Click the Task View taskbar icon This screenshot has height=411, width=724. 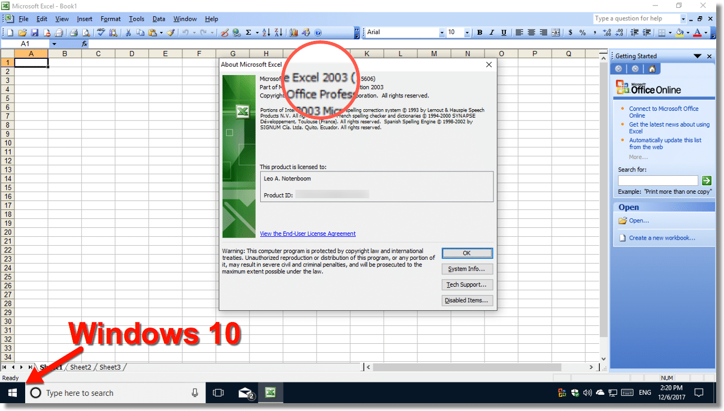click(x=218, y=393)
